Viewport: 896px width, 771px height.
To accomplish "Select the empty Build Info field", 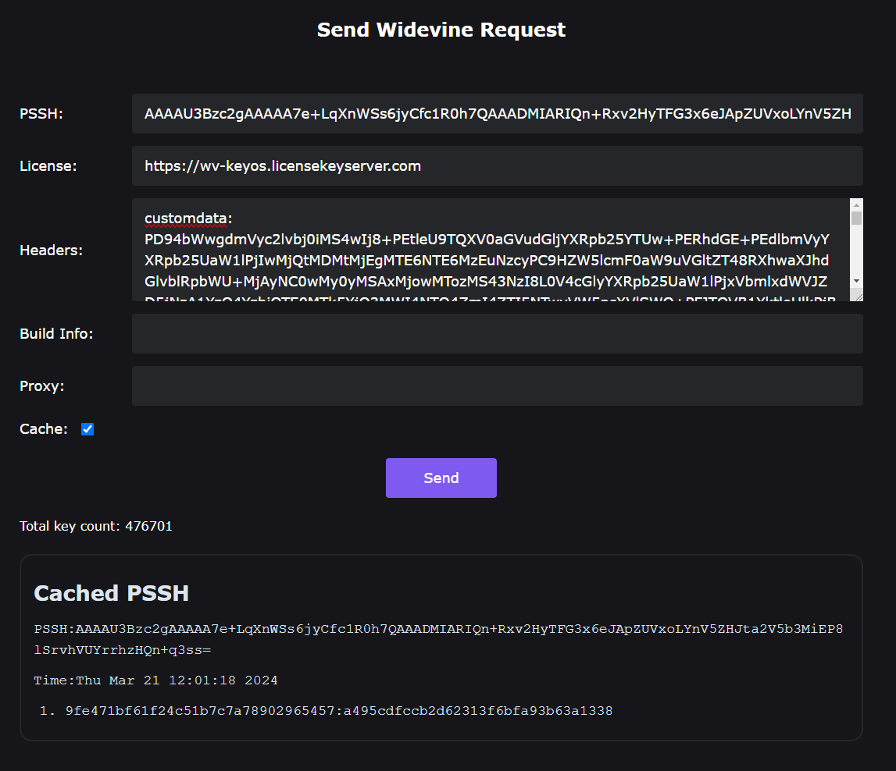I will [497, 333].
